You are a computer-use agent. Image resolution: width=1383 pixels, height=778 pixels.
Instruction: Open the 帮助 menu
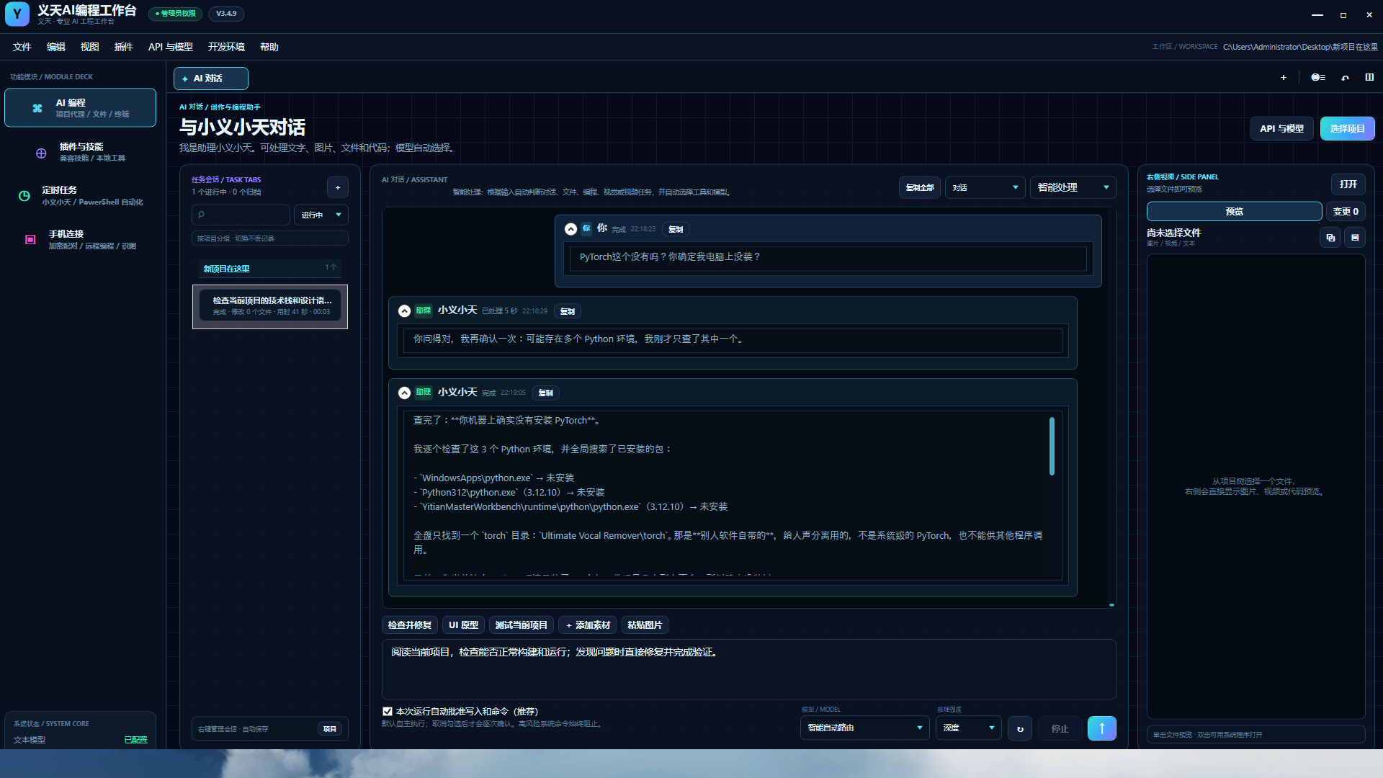point(269,47)
